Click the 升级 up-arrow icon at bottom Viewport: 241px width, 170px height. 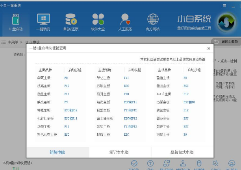click(150, 163)
